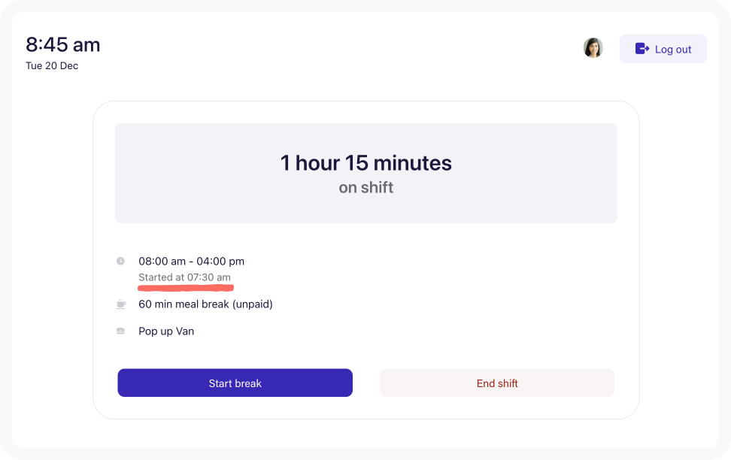Start break with the blue button
This screenshot has height=460, width=731.
[235, 383]
